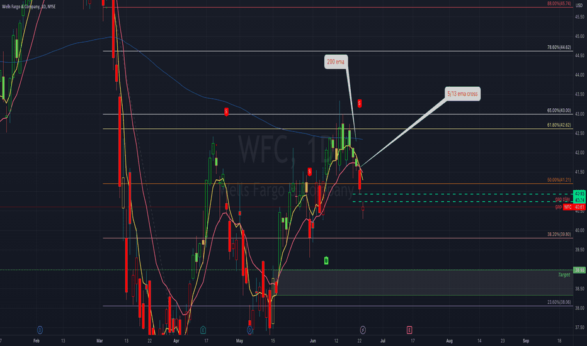Screen dimensions: 587x346
Task: Select the 88.00%(45.74) Fibonacci label
Action: click(x=559, y=3)
